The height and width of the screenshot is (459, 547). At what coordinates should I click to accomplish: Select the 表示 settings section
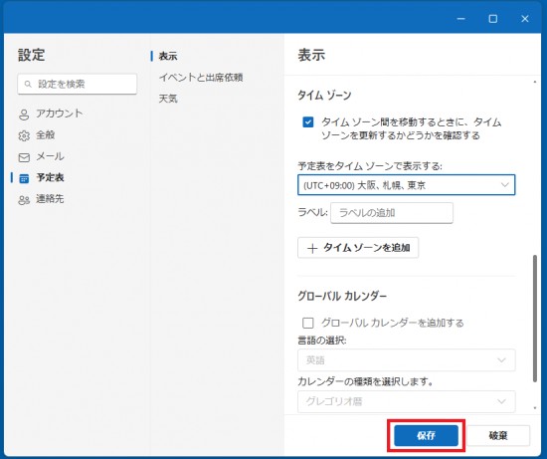click(168, 56)
